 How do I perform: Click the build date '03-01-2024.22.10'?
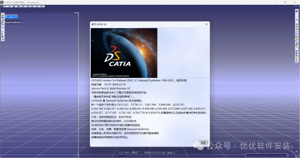pos(115,84)
